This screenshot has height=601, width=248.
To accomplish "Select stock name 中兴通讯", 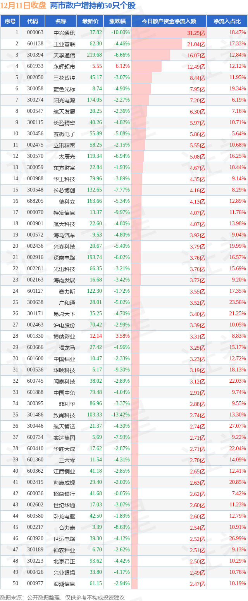I will coord(64,33).
